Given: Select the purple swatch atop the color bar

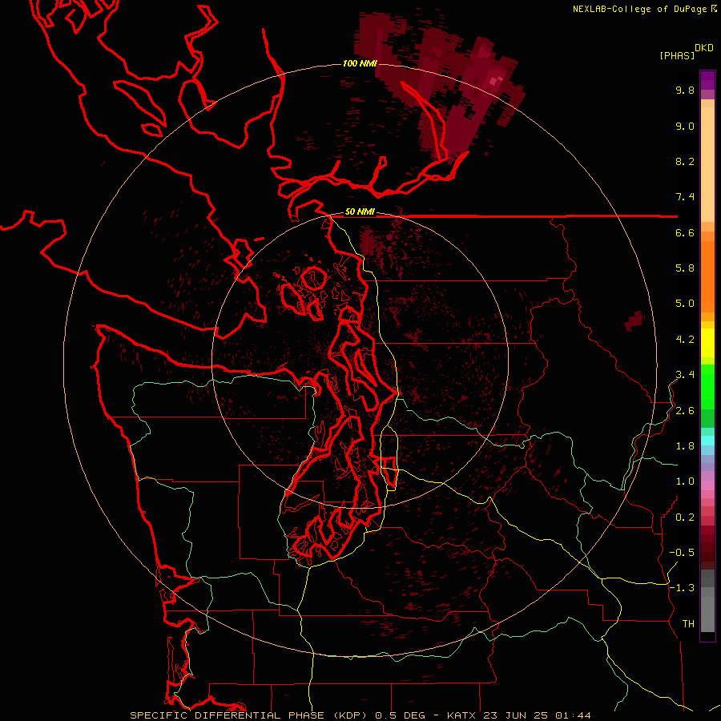Looking at the screenshot, I should [x=707, y=80].
